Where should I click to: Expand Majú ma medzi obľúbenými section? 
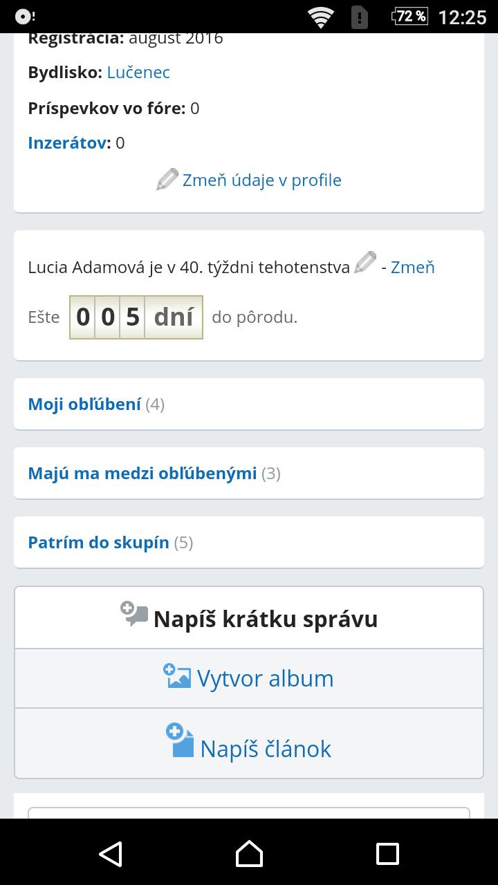coord(142,474)
